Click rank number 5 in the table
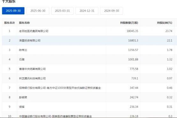Screen dimensions: 177x118 [x=10, y=69]
